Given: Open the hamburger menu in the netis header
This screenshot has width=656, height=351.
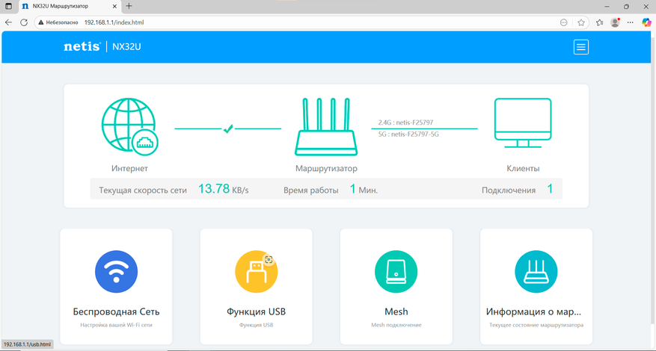Looking at the screenshot, I should [x=580, y=47].
